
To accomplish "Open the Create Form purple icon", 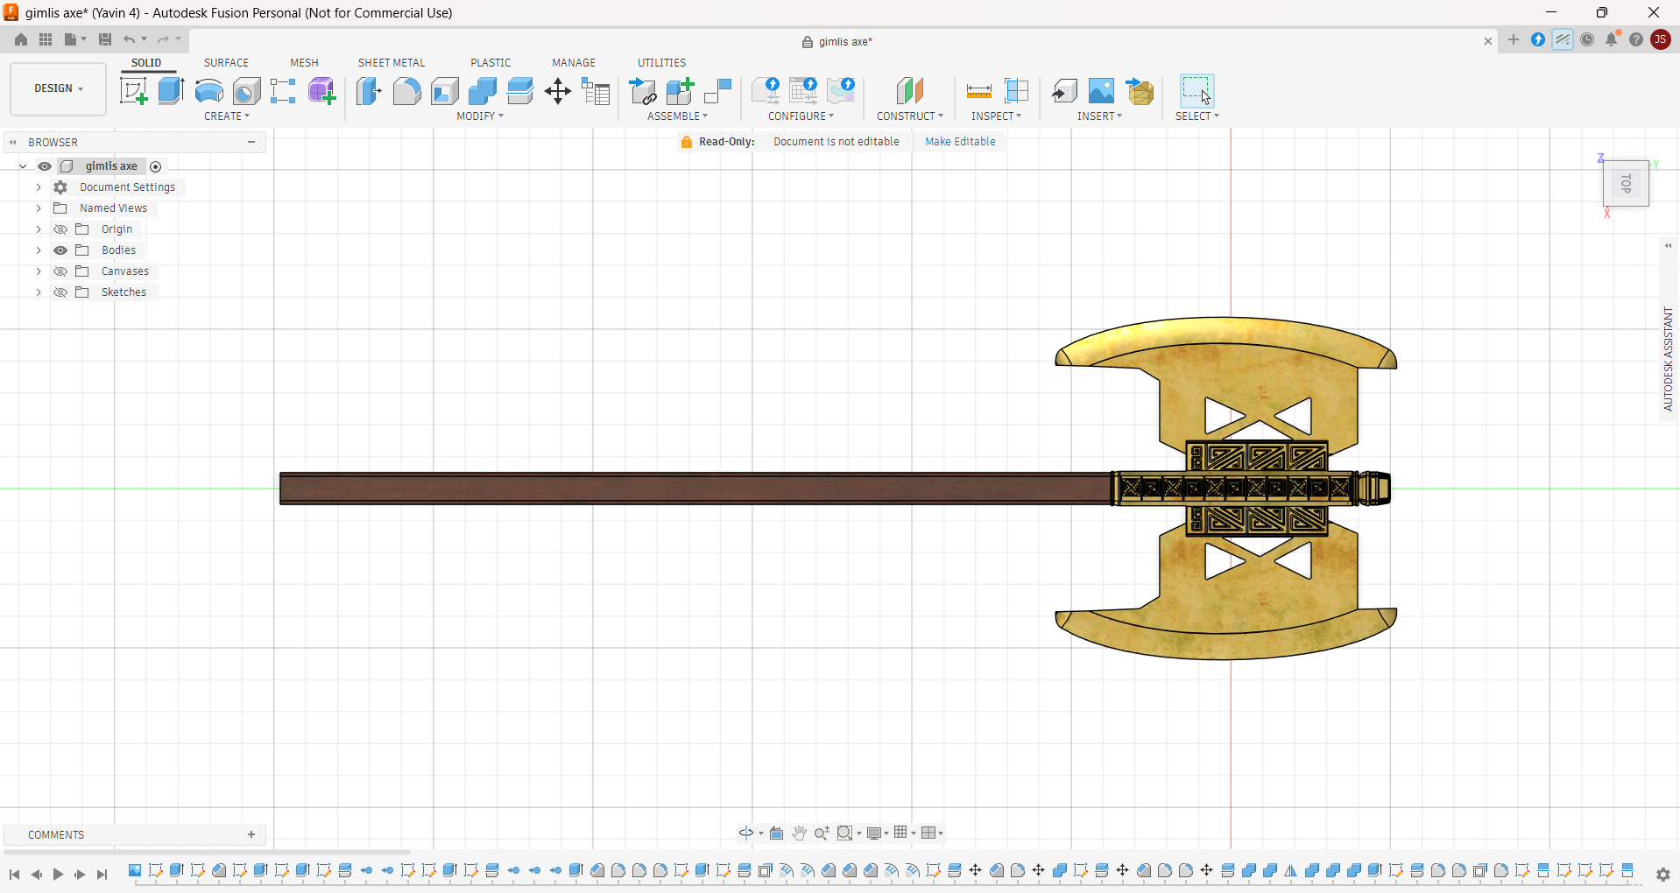I will (x=321, y=91).
